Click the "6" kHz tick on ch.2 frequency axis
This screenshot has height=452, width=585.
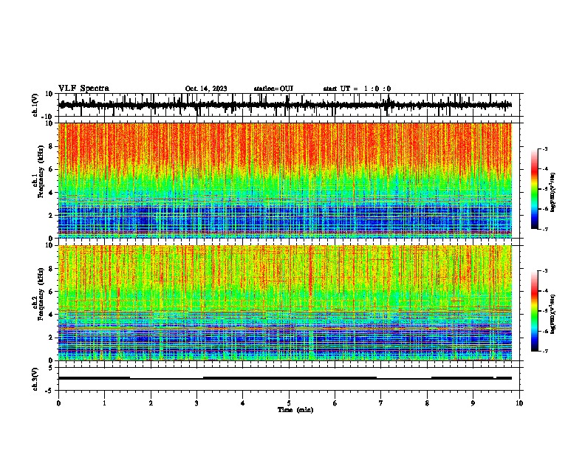(x=52, y=291)
